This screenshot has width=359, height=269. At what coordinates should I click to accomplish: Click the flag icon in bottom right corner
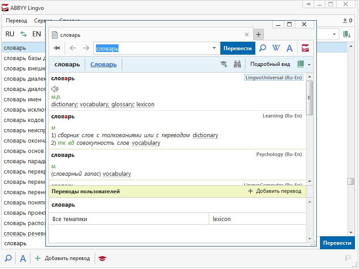[x=348, y=259]
